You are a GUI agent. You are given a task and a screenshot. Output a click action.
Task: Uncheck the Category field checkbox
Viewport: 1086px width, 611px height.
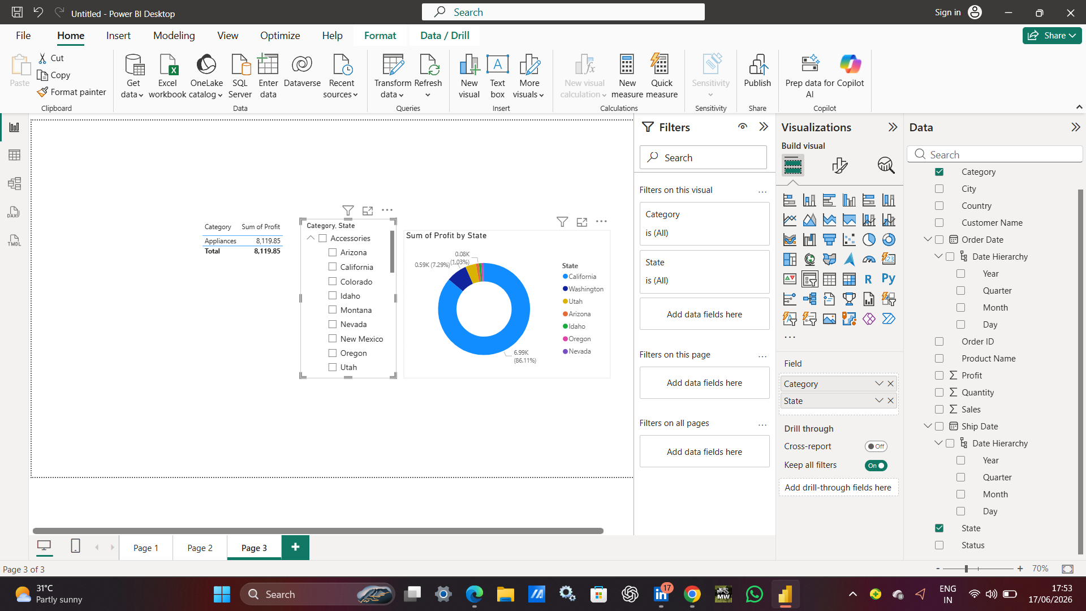tap(940, 172)
